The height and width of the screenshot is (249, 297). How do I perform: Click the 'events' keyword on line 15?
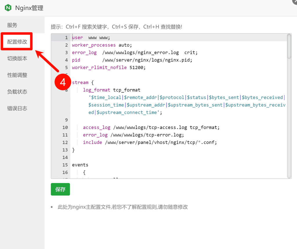point(80,165)
